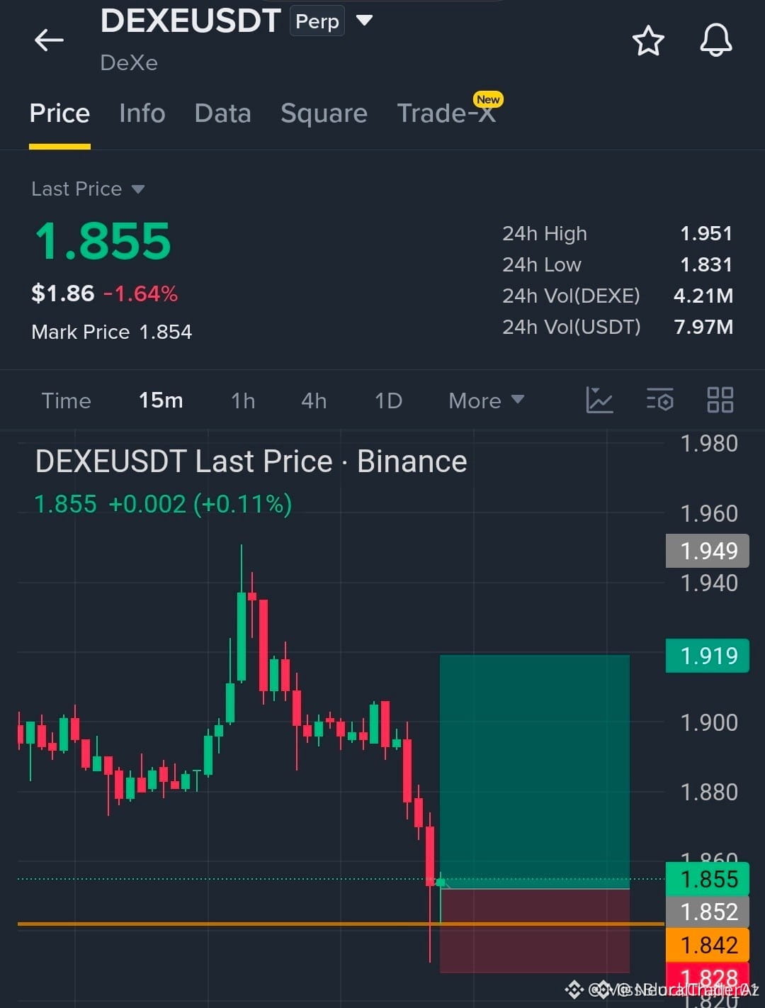The image size is (765, 1008).
Task: Click the +0.002 (+0.11%) chart change text
Action: pyautogui.click(x=200, y=504)
